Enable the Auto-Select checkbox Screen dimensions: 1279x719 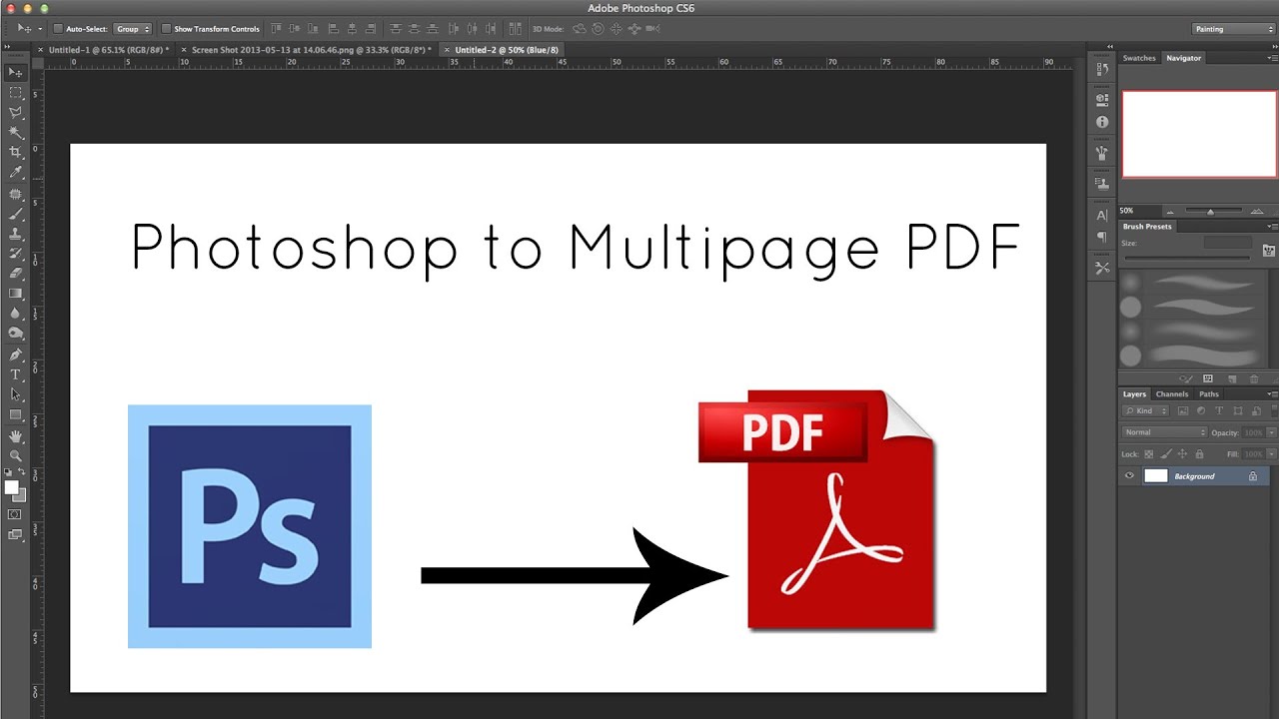[x=58, y=29]
